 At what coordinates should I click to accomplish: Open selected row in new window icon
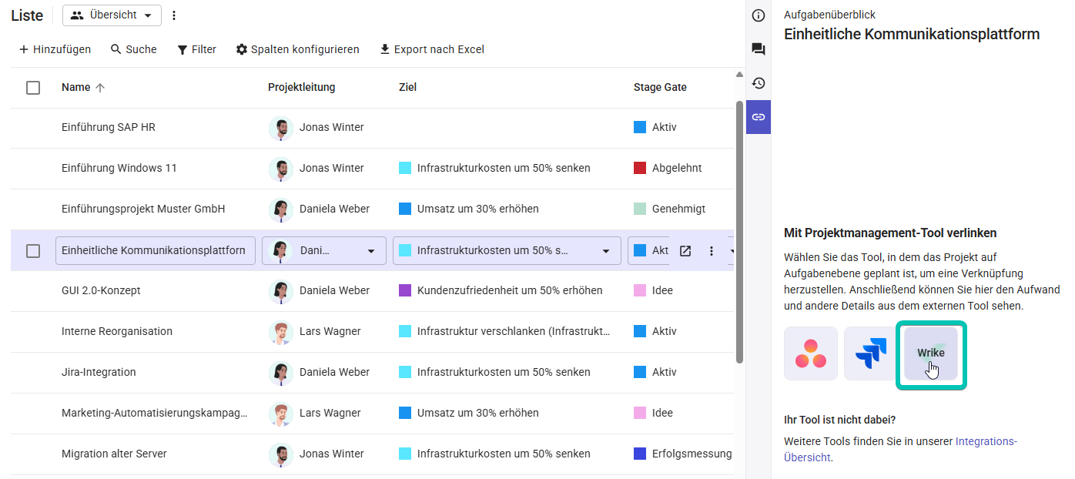click(x=685, y=250)
